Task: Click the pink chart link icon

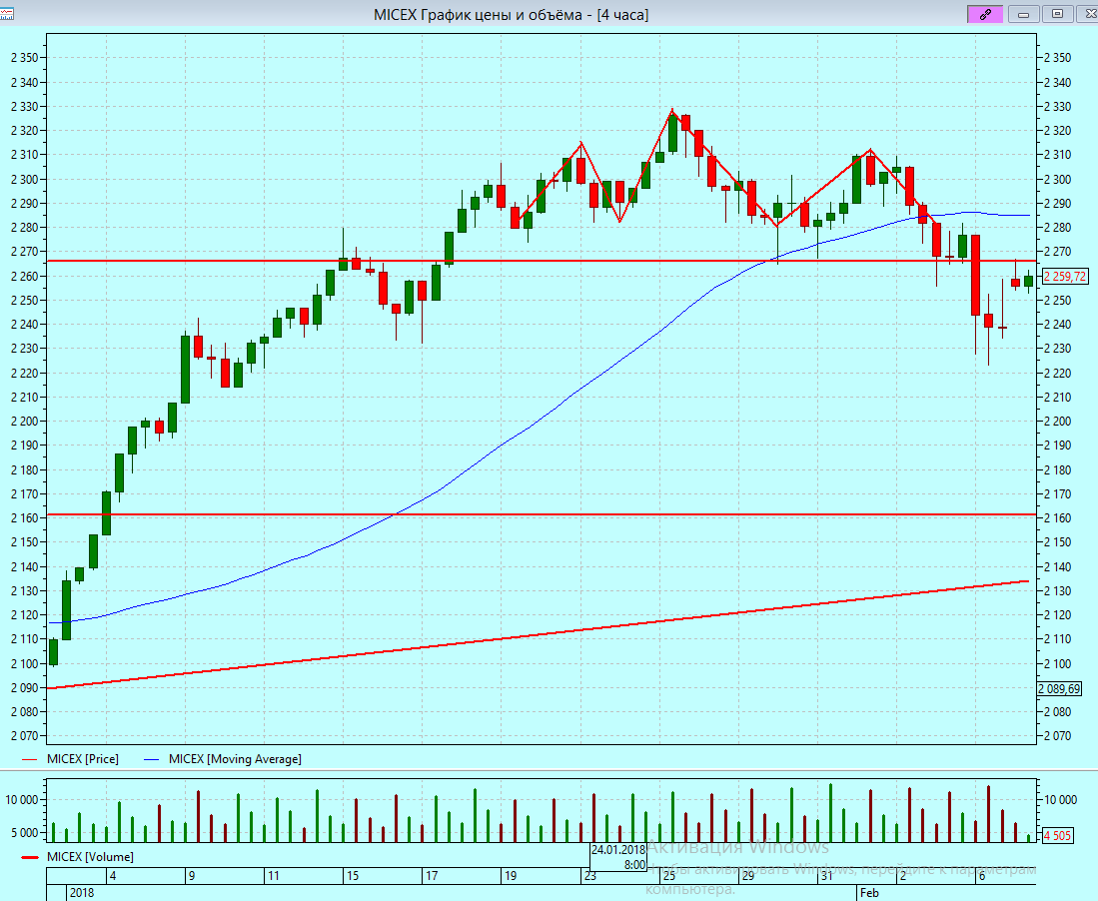Action: click(x=985, y=14)
